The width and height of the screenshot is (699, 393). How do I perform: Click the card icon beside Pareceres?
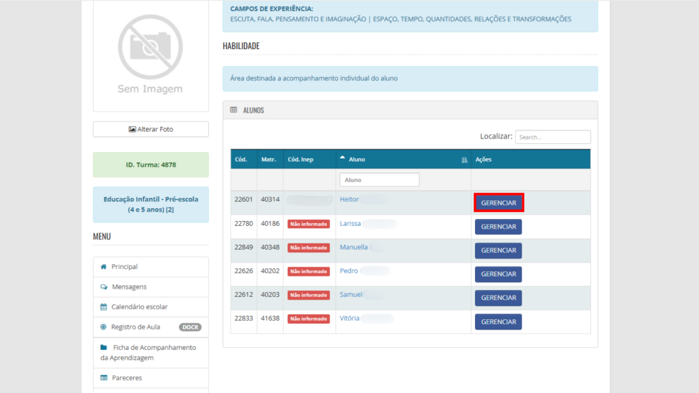pos(104,377)
